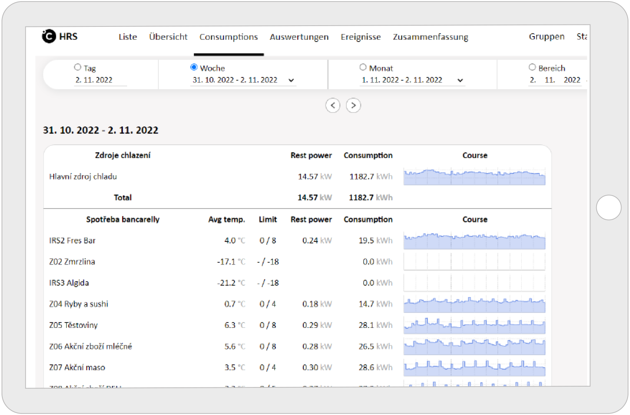Open the Hlavní zdroj chladu course chart

[474, 177]
